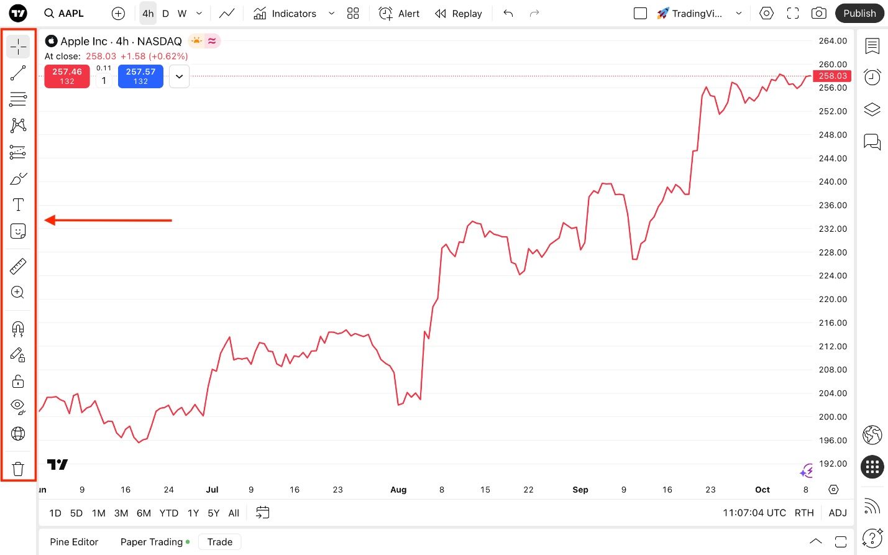Open the layout setup grid icon
Image resolution: width=888 pixels, height=555 pixels.
353,13
